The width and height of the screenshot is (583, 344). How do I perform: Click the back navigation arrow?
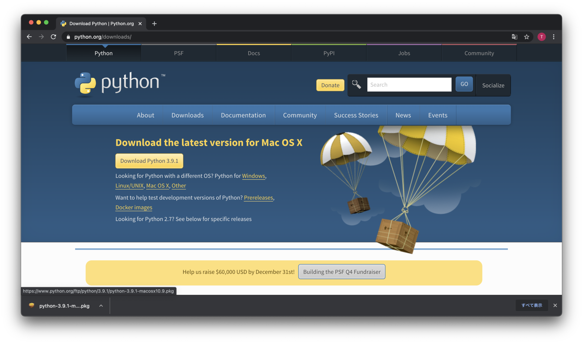click(29, 37)
